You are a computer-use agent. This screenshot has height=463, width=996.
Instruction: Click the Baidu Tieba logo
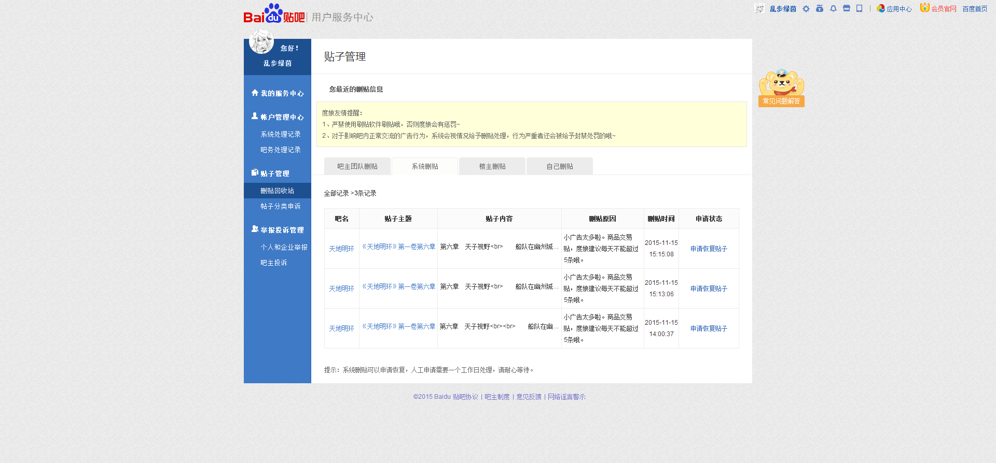(274, 15)
